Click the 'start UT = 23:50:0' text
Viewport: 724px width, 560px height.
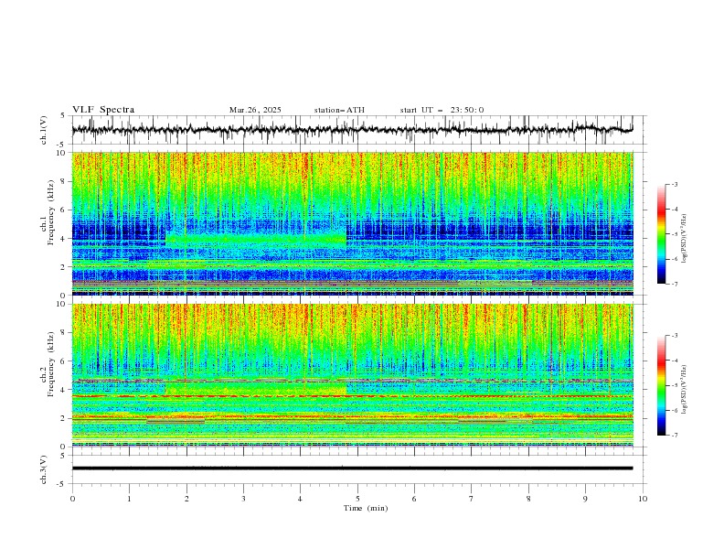pos(442,110)
